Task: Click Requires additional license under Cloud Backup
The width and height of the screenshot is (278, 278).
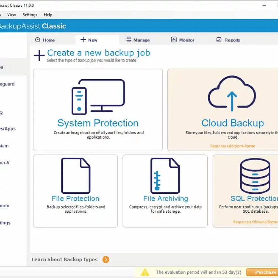Action: pos(233,146)
